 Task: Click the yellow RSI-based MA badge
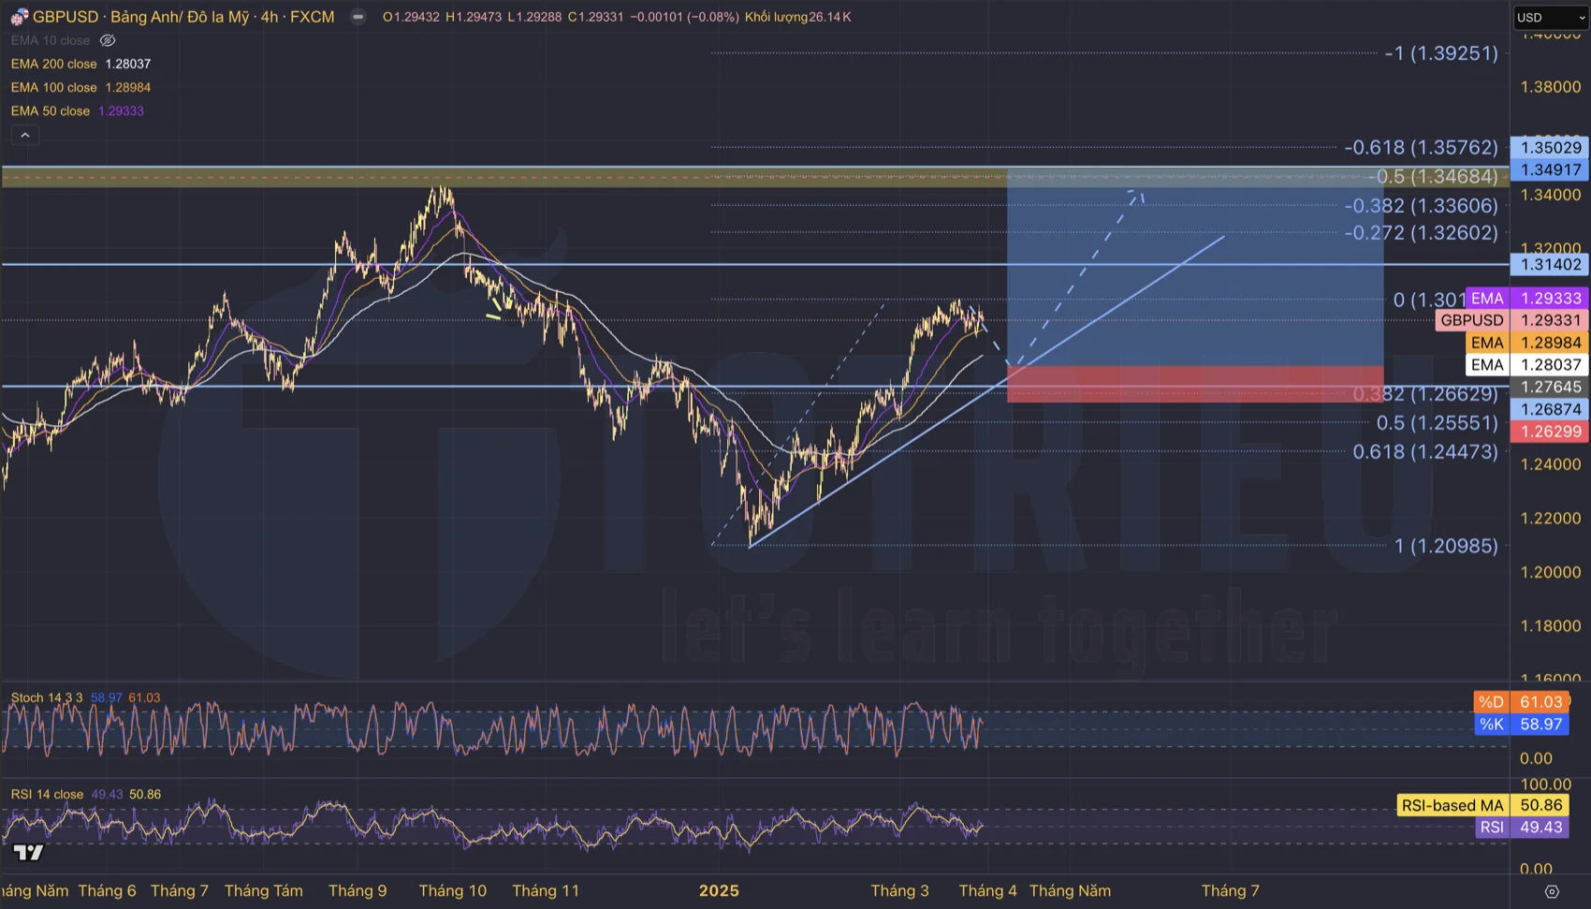[x=1452, y=804]
